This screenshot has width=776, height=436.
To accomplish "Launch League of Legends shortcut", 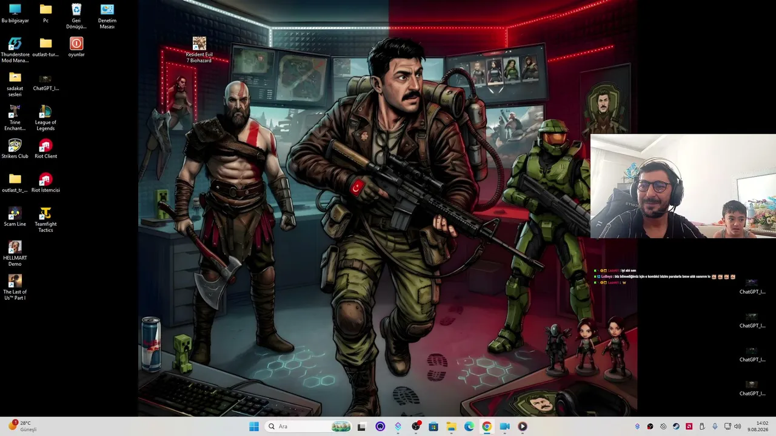I will 45,118.
